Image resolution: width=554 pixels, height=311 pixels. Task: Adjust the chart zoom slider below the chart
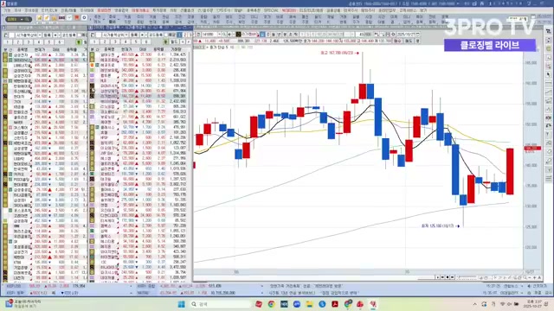(467, 278)
